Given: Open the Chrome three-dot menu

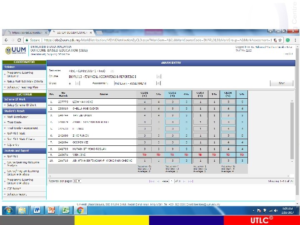Looking at the screenshot, I should click(295, 40).
